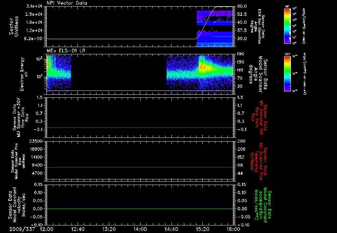Screen dimensions: 337x233
Task: Click the 'NF' label above color bar
Action: click(288, 7)
